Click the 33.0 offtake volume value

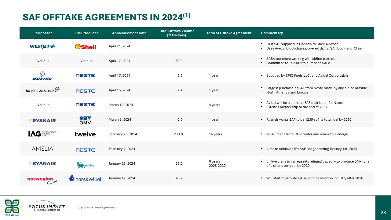tap(179, 163)
